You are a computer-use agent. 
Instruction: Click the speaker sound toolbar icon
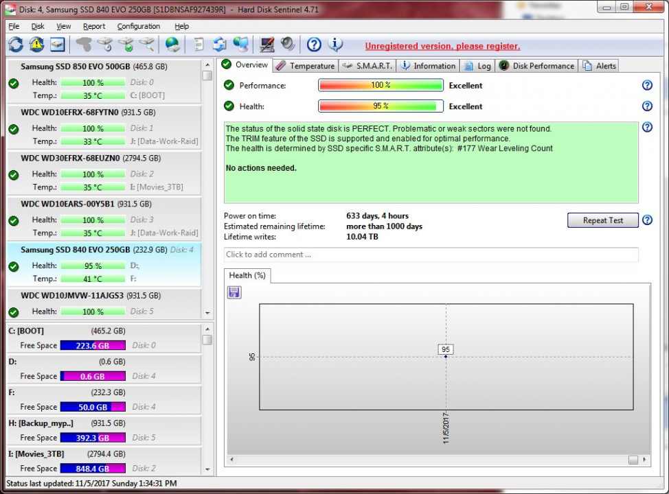288,45
